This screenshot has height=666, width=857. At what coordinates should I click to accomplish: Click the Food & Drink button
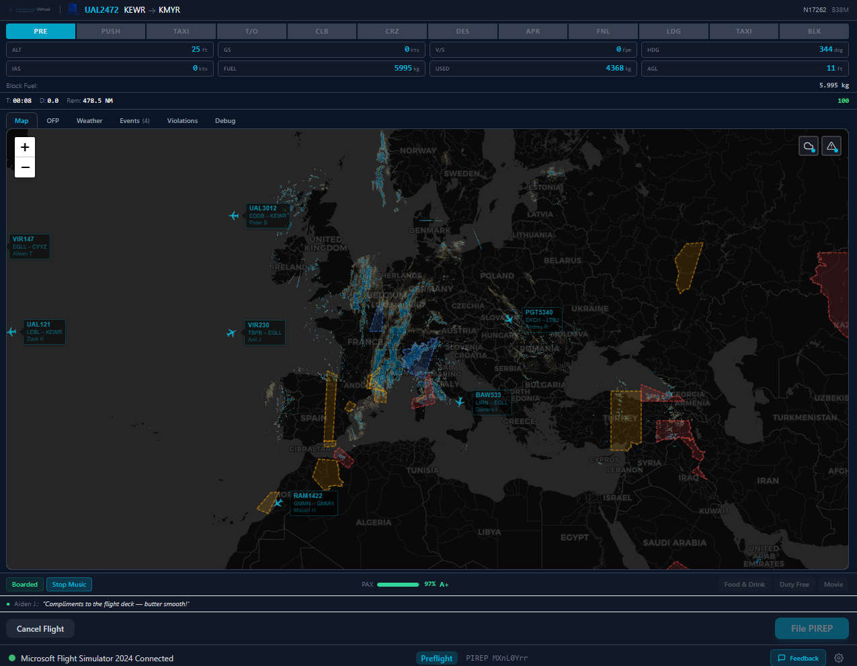(745, 585)
